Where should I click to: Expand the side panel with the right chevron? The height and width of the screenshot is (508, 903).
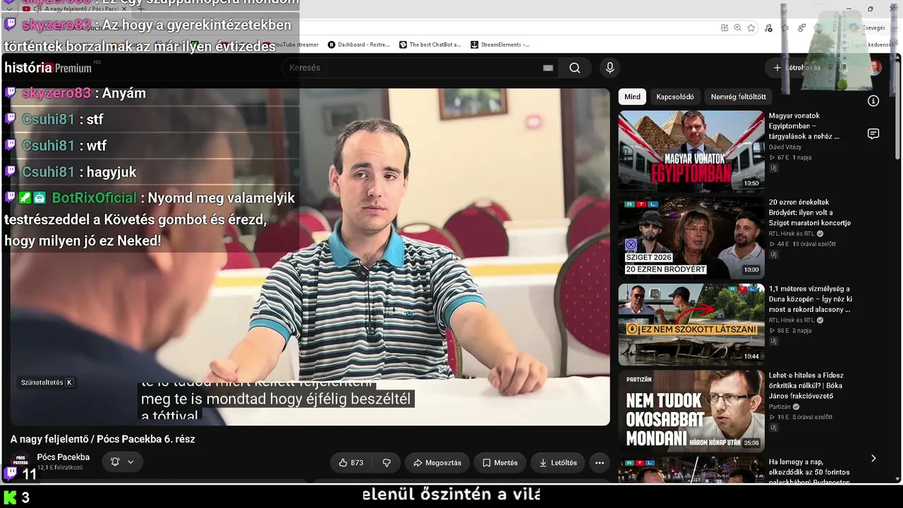(873, 458)
